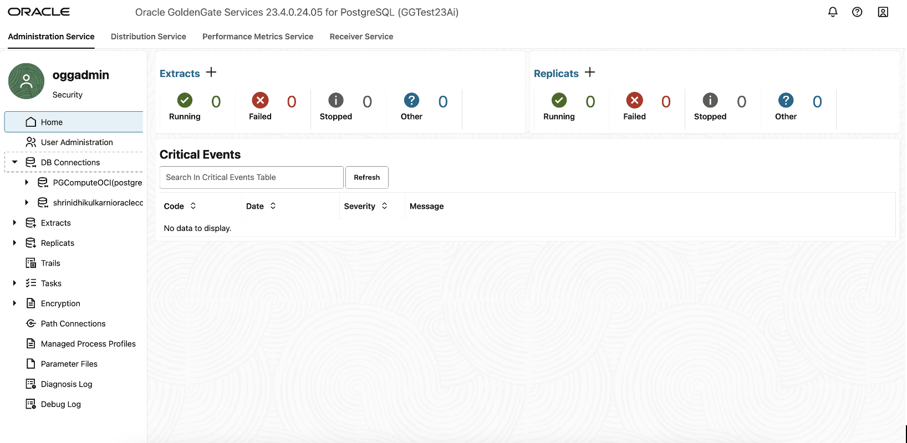907x443 pixels.
Task: Expand the PGComputeOCI connection node
Action: coord(27,182)
